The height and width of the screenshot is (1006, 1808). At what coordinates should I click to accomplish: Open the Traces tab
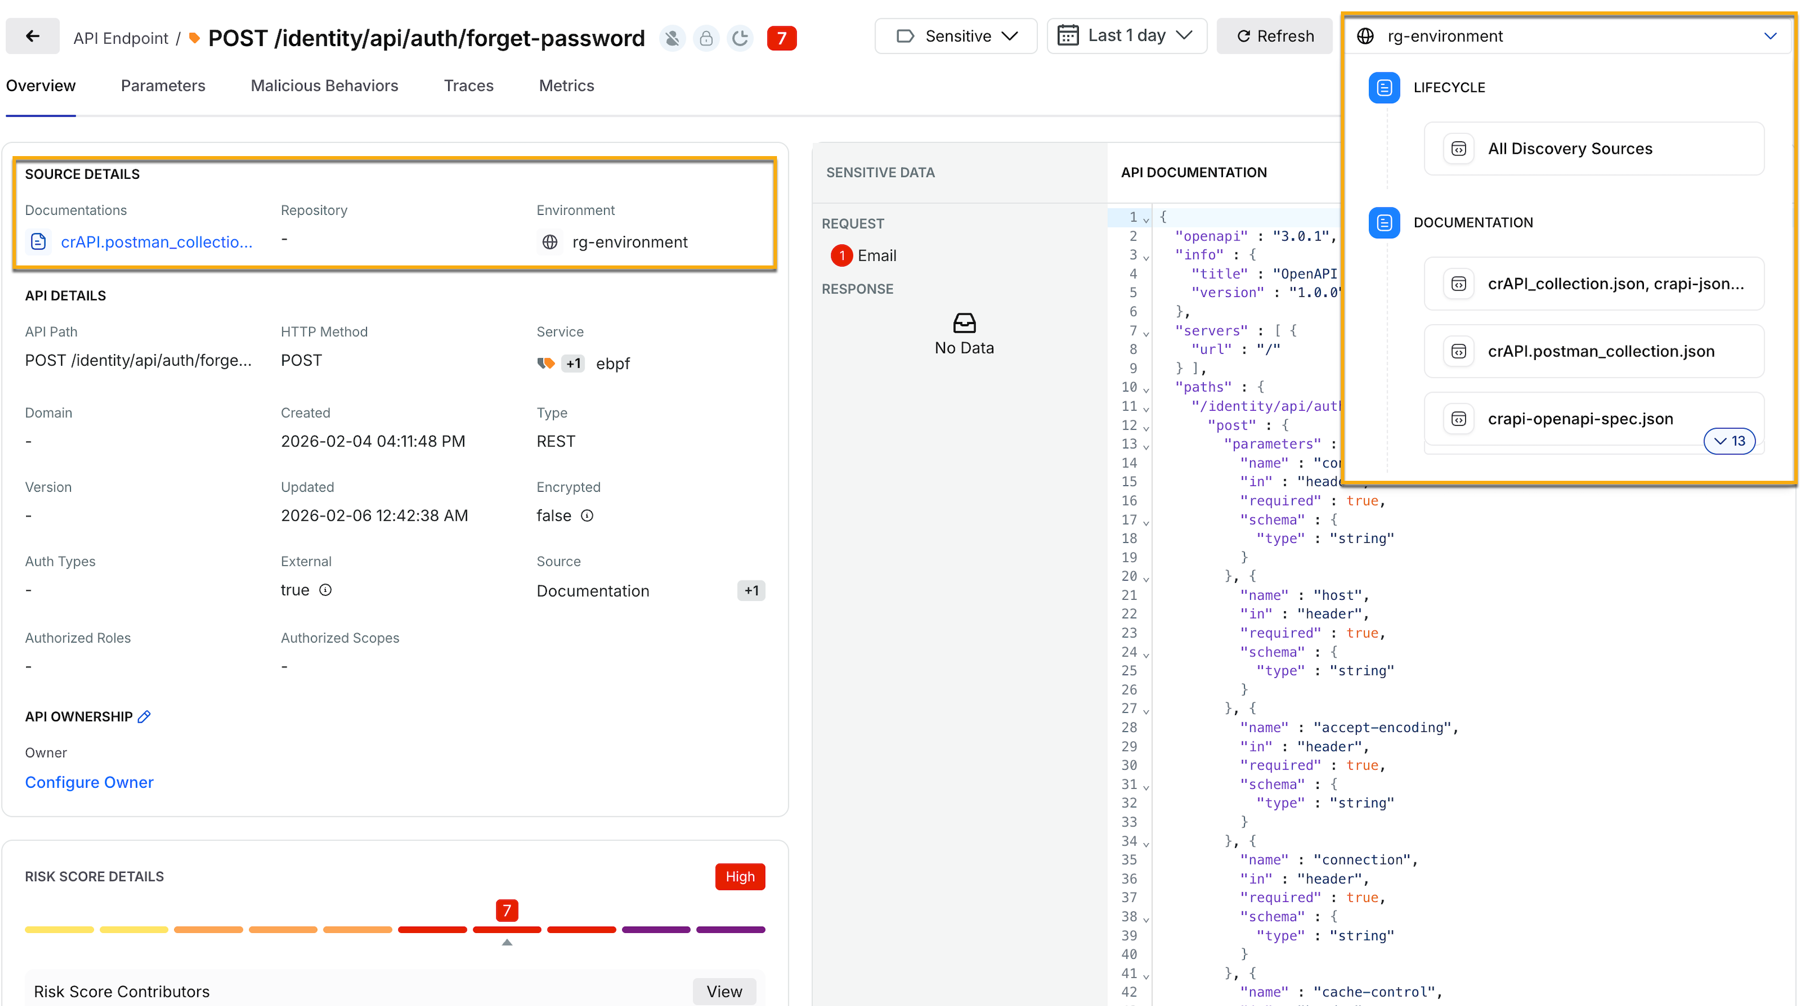coord(468,85)
